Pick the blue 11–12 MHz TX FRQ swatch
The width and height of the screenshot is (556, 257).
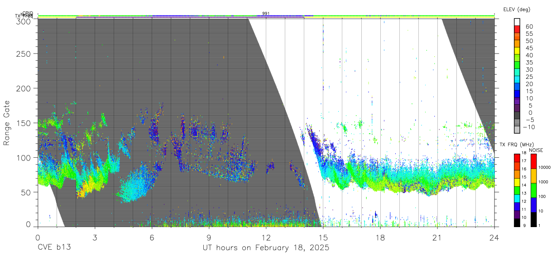click(x=517, y=206)
